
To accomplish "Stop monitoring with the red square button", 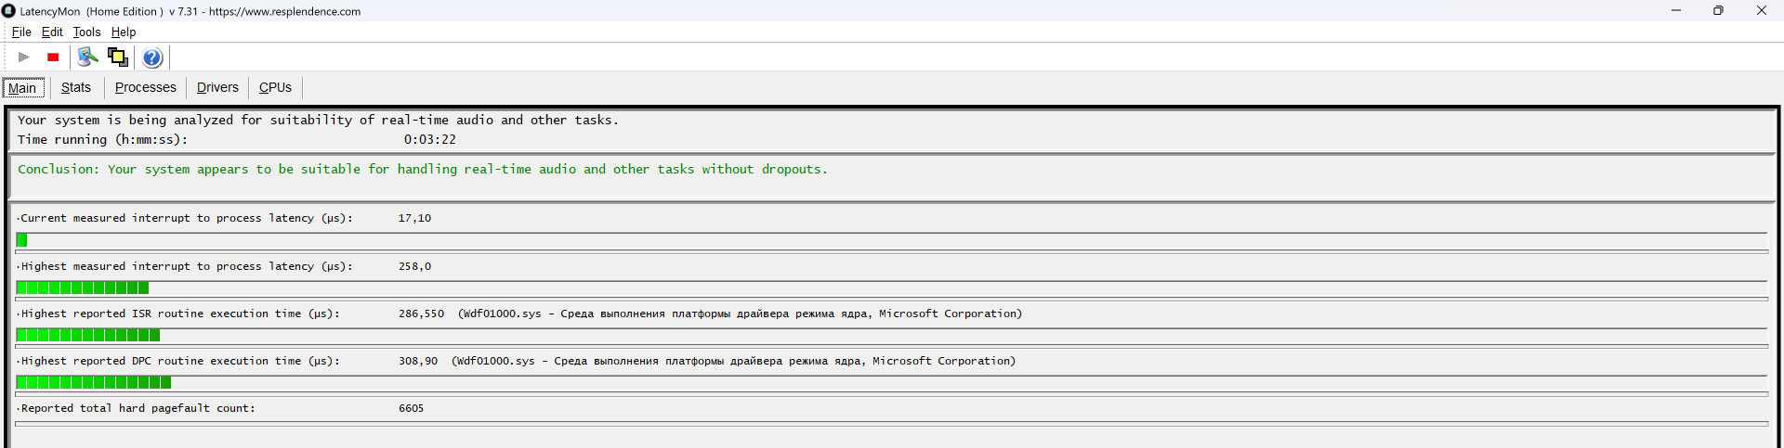I will pyautogui.click(x=53, y=58).
